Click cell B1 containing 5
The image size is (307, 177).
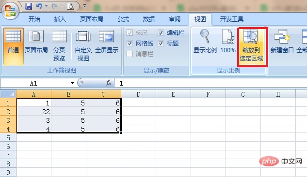click(68, 103)
